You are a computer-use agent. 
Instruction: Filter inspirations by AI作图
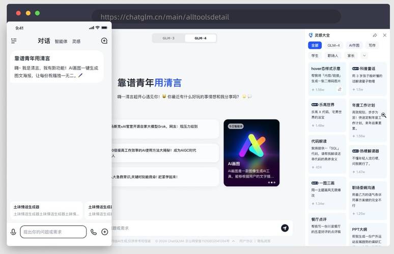[x=354, y=45]
